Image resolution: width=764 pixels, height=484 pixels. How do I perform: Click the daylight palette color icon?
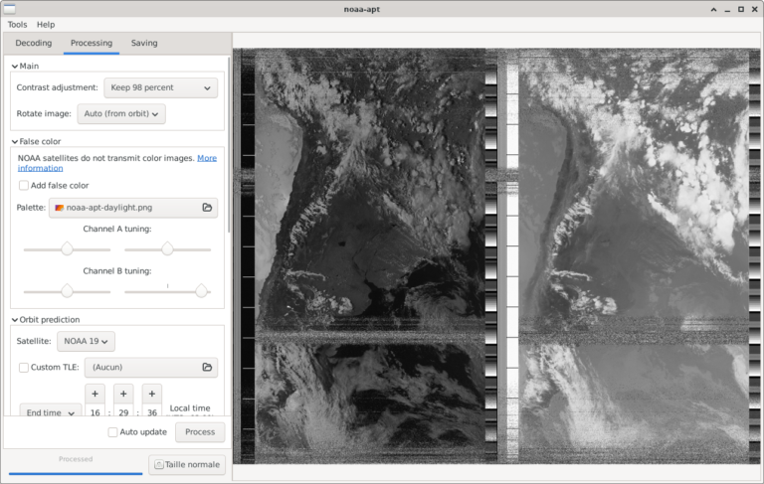(60, 208)
